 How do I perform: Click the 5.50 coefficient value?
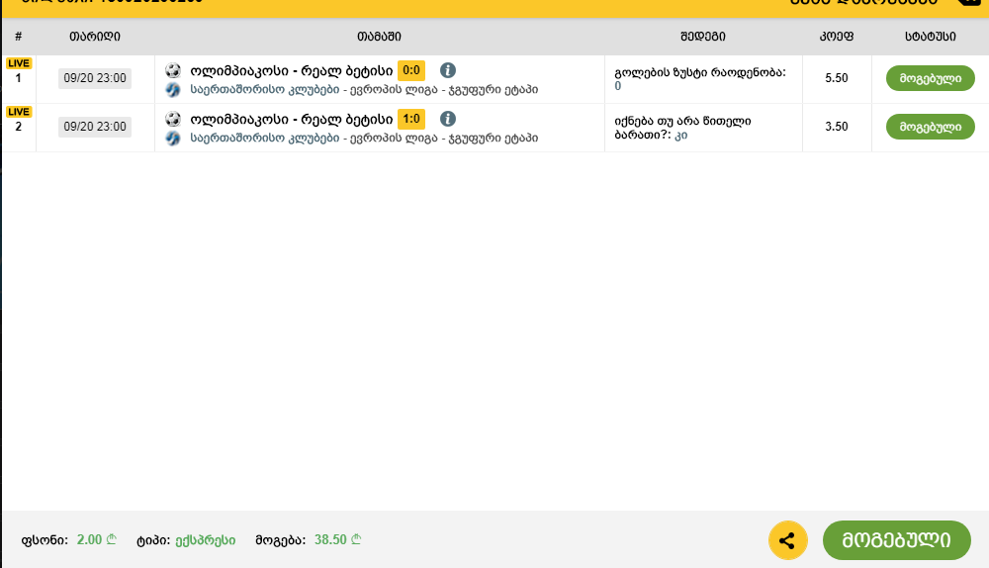click(837, 78)
